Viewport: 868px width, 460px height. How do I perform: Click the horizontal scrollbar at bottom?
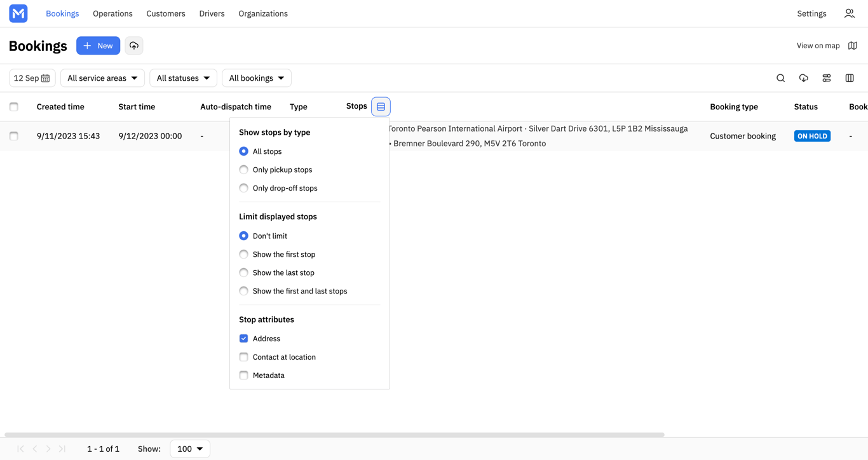(x=334, y=435)
